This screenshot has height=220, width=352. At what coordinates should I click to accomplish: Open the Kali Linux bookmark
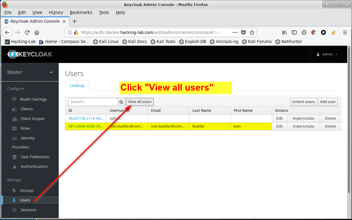[x=106, y=42]
